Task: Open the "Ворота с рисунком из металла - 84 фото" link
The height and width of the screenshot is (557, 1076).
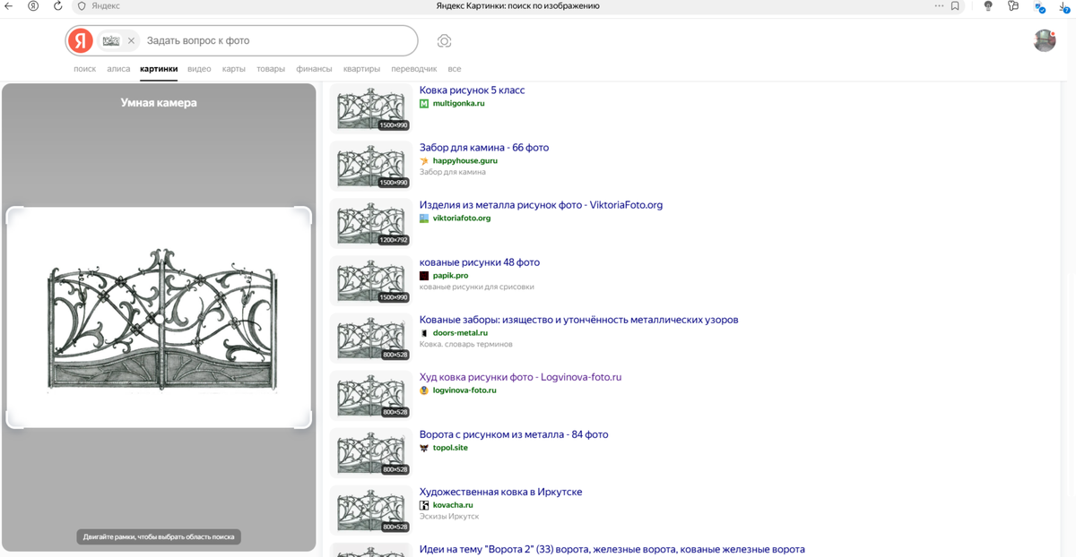Action: tap(514, 434)
